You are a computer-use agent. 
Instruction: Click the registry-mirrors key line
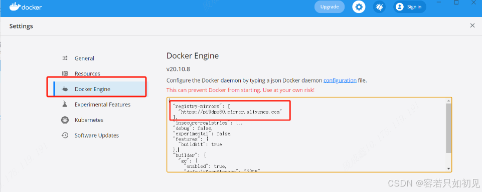tap(202, 106)
